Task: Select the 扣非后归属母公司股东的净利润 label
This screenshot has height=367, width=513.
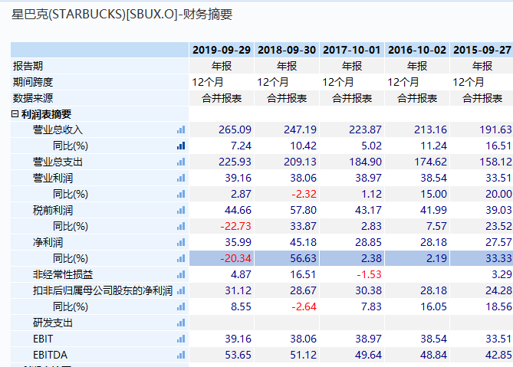Action: (103, 290)
